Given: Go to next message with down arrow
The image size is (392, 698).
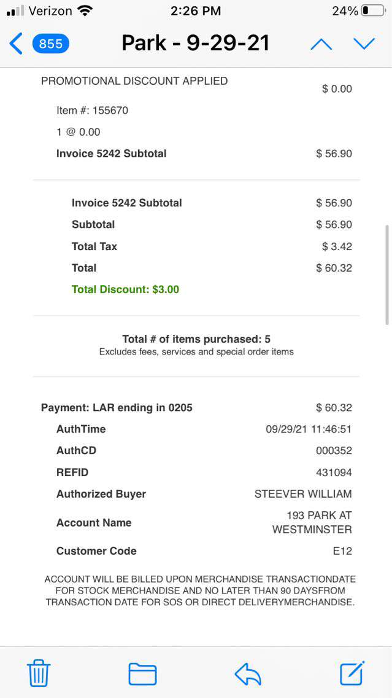Looking at the screenshot, I should point(364,44).
